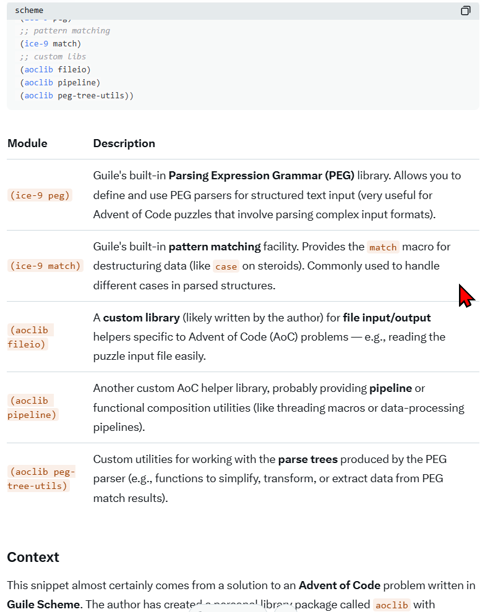Screen dimensions: 493x612
Task: Click the (aoclib pipeline) code line
Action: pos(59,83)
